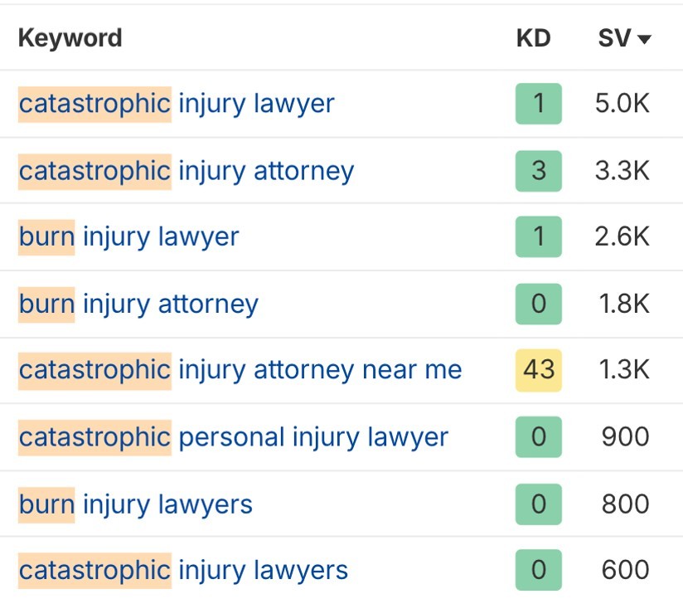Open 'burn injury lawyer' keyword link
The width and height of the screenshot is (683, 599).
coord(128,236)
